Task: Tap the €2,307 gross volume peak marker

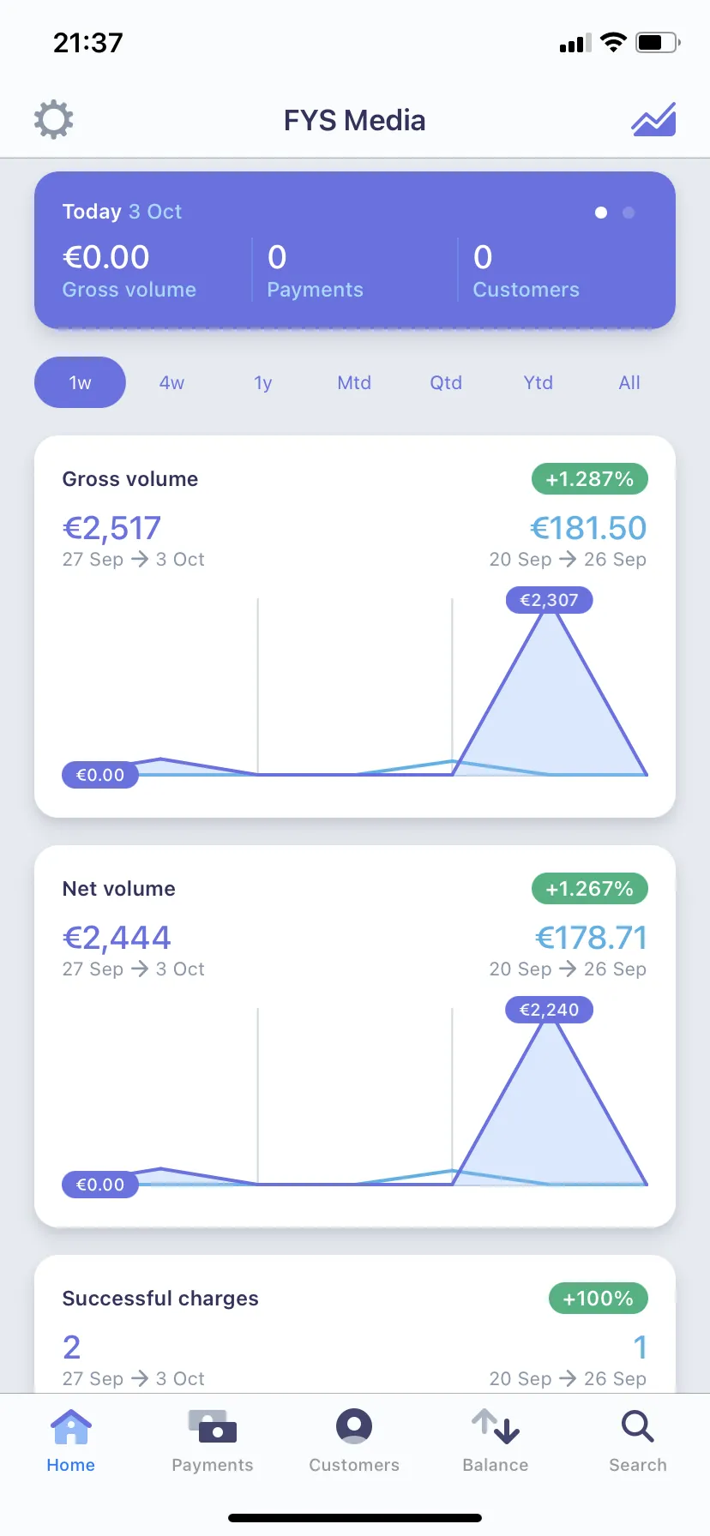Action: pyautogui.click(x=549, y=600)
